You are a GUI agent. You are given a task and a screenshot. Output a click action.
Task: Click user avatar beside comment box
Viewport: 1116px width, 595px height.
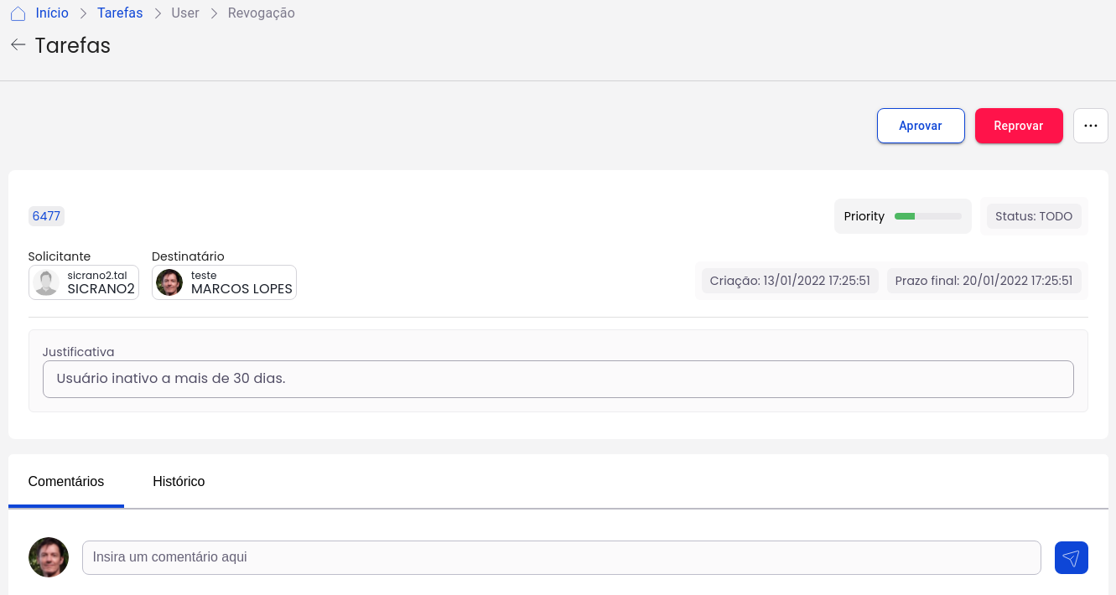(x=49, y=557)
